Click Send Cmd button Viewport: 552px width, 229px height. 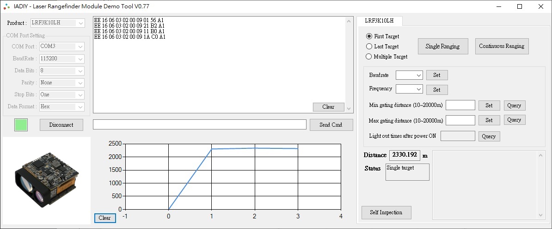point(331,125)
